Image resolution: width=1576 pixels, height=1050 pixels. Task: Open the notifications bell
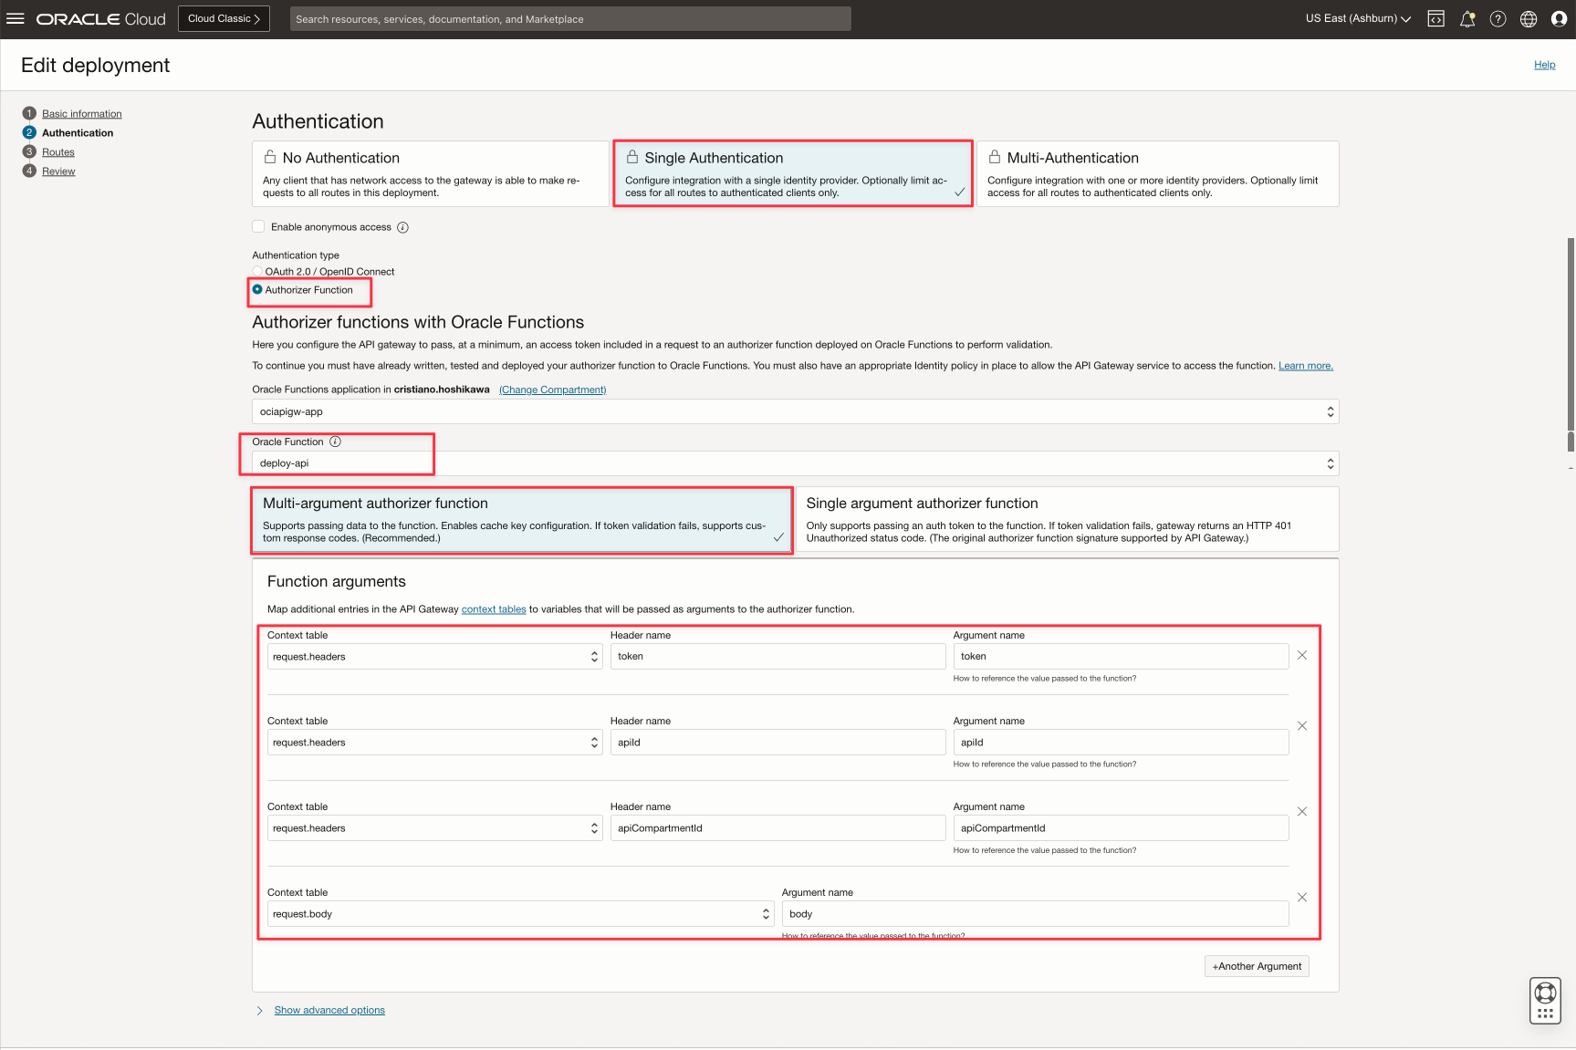1466,18
